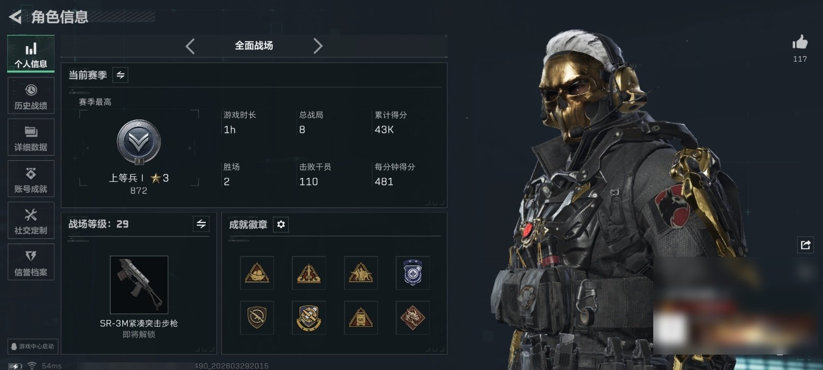Open the 详细数据 tab

31,137
